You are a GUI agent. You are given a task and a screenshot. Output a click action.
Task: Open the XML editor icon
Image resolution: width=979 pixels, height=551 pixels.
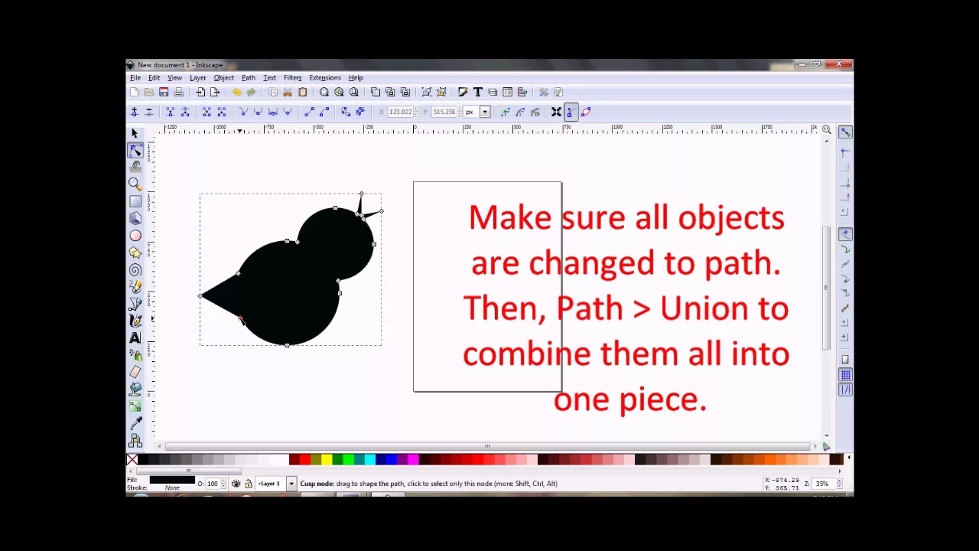[507, 92]
